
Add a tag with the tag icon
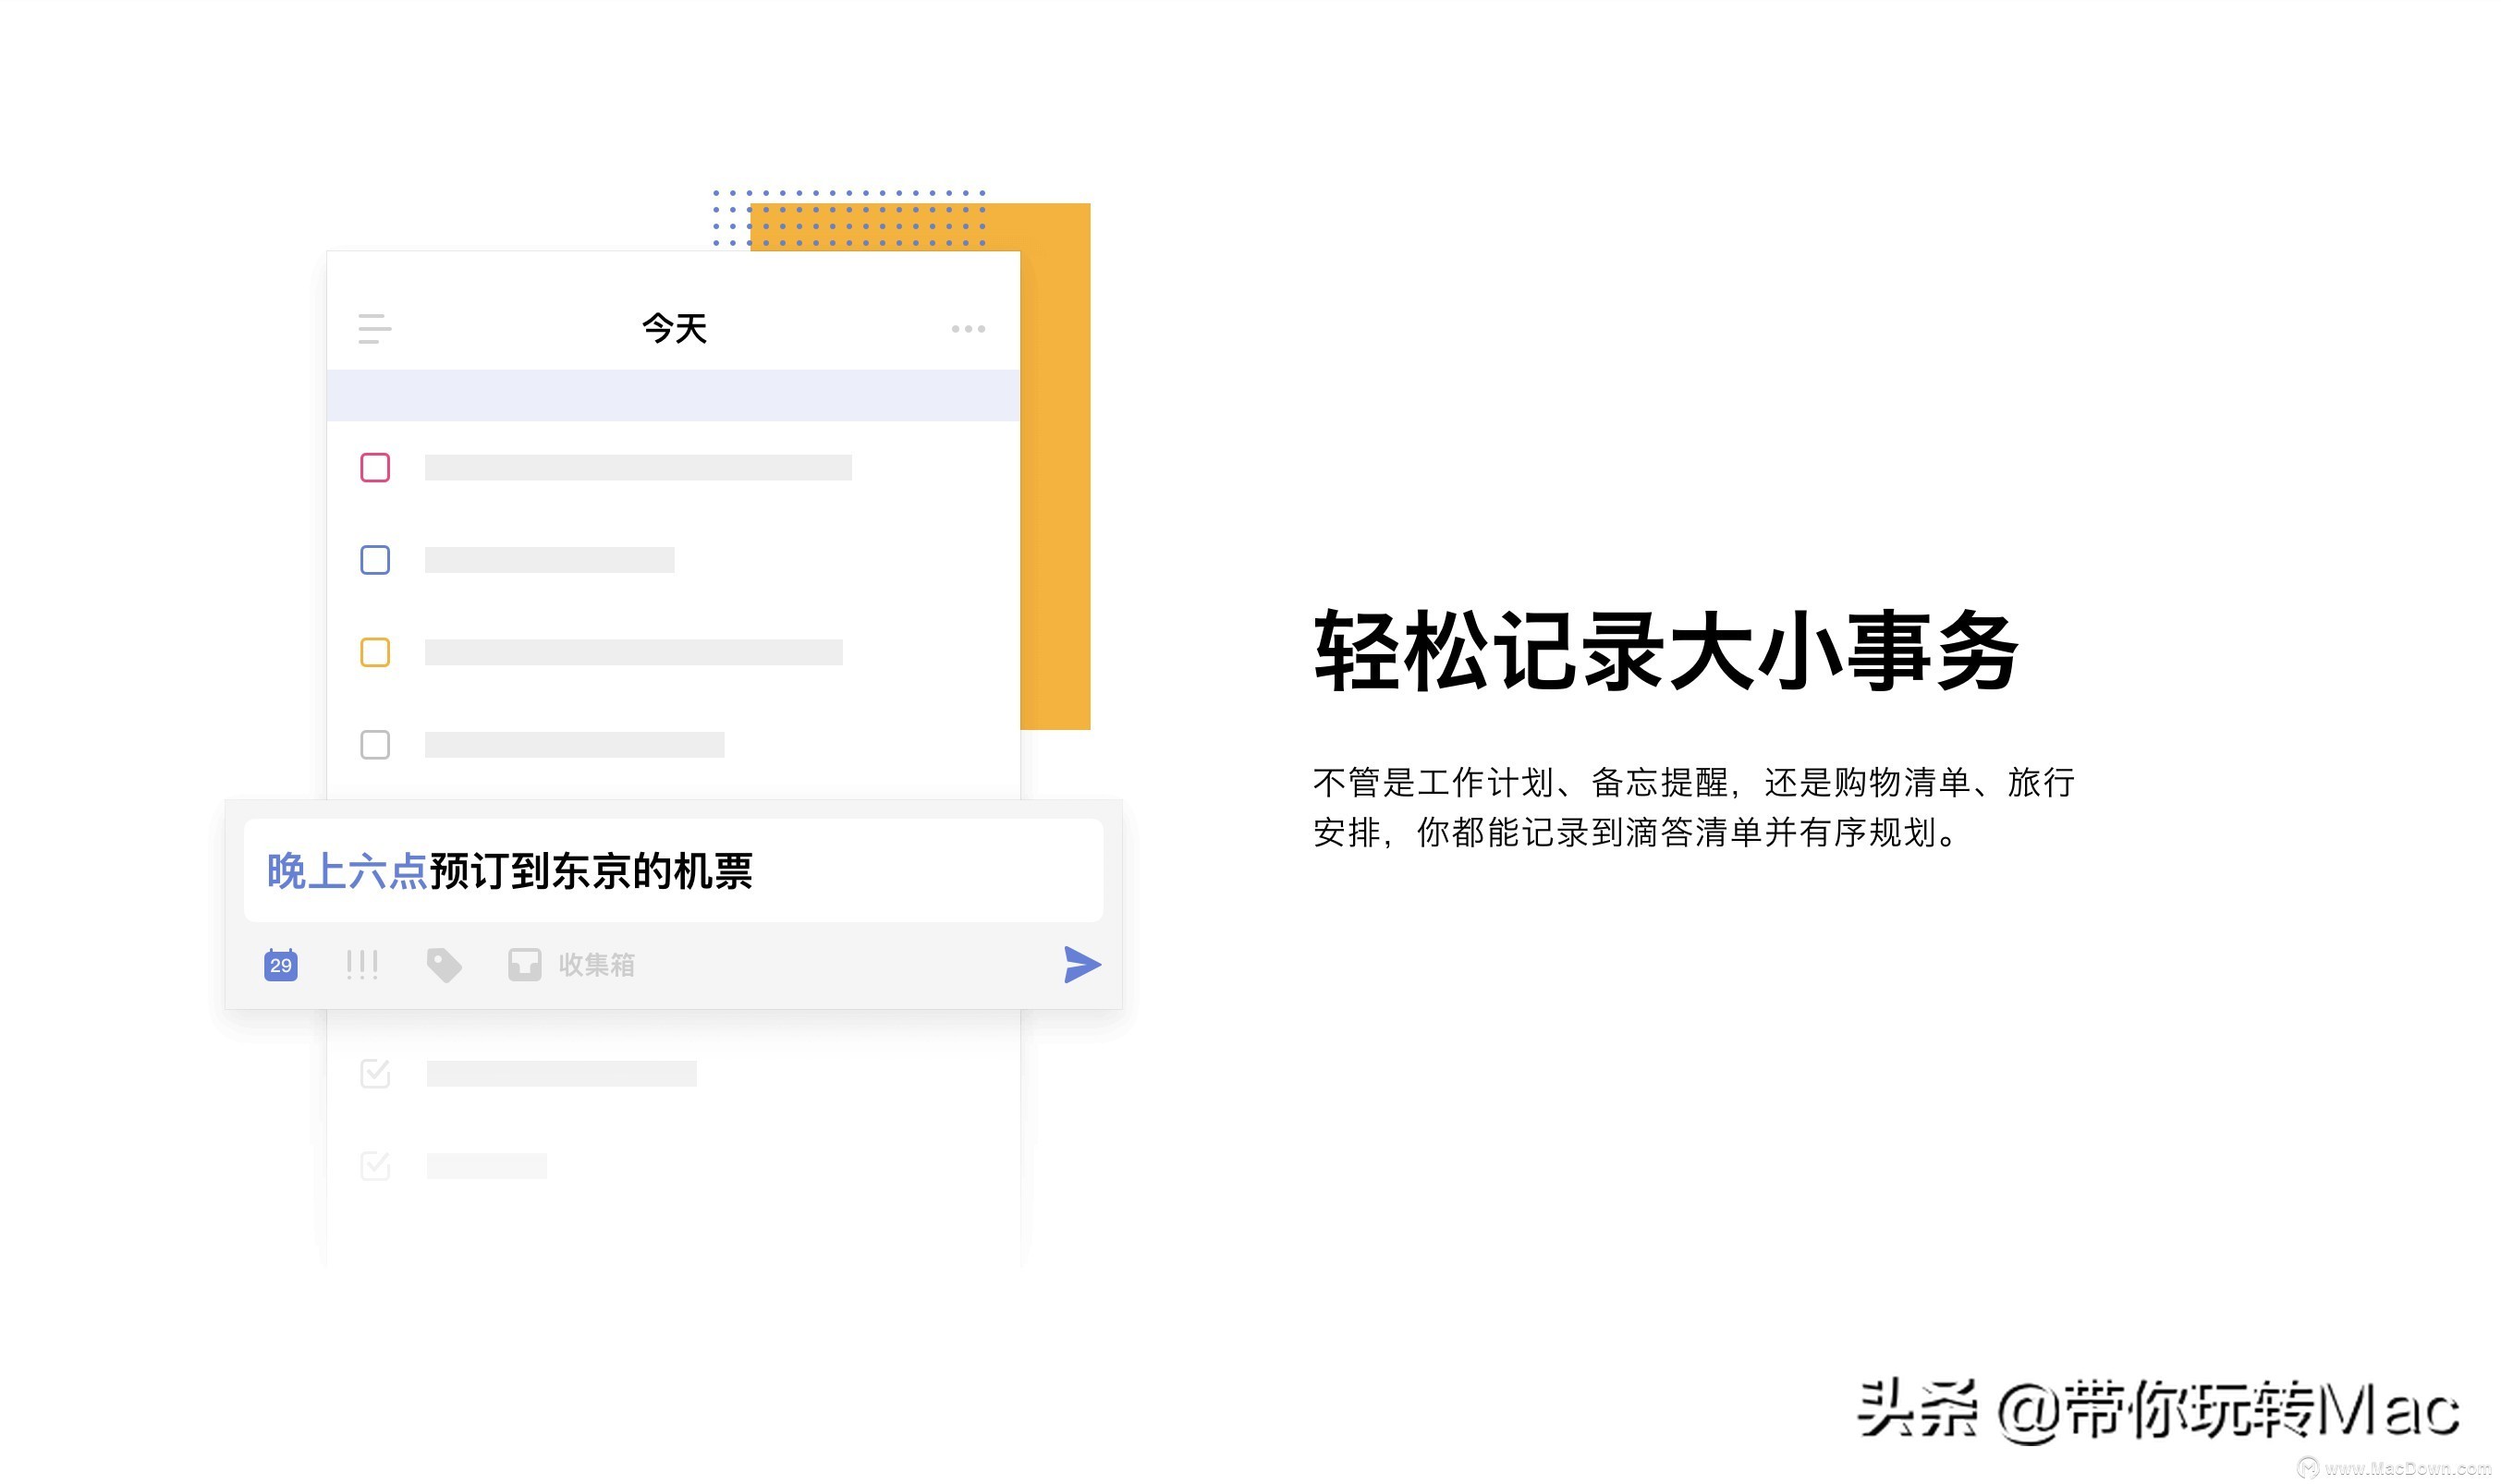pyautogui.click(x=445, y=964)
